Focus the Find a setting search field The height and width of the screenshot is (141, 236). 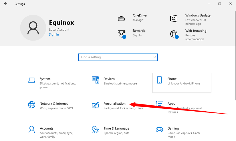(x=118, y=57)
